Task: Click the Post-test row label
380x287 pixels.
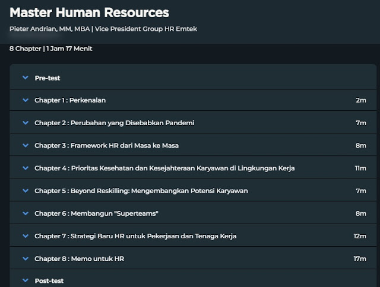Action: [x=49, y=280]
